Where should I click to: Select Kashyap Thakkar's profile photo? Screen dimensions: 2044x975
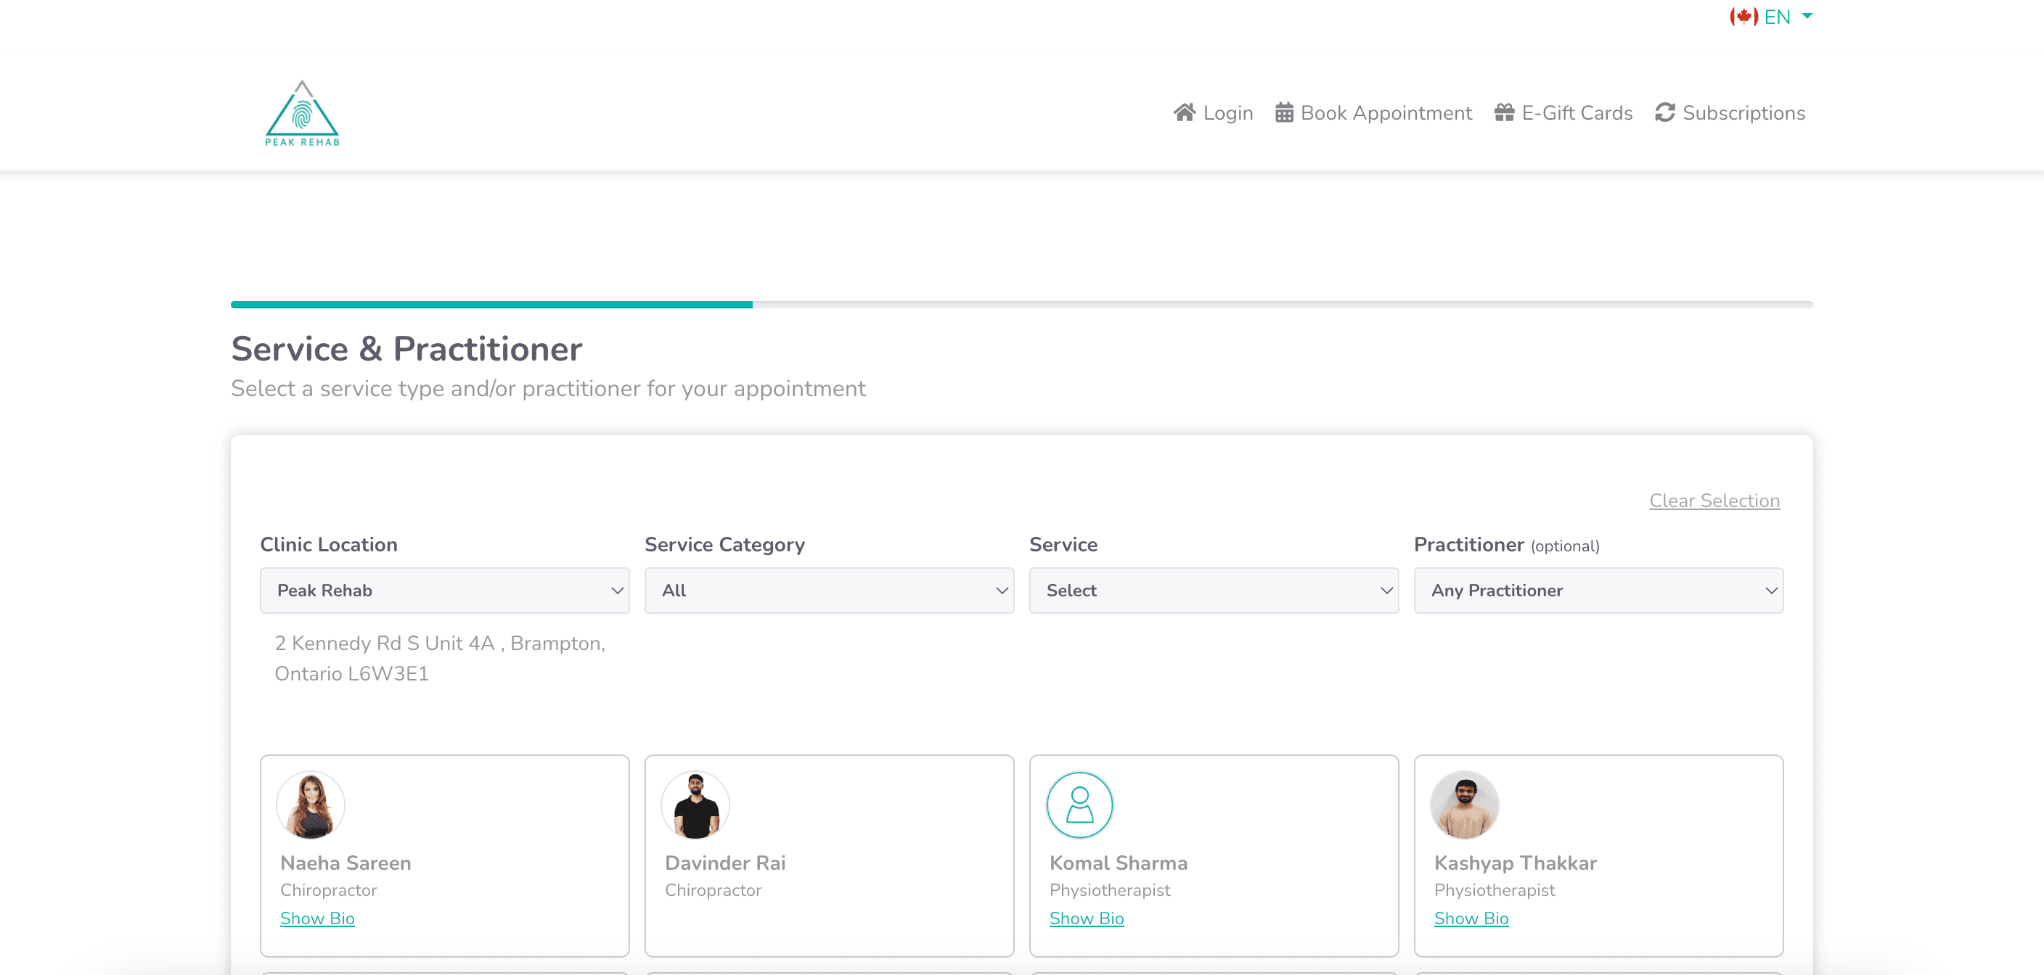[1464, 805]
